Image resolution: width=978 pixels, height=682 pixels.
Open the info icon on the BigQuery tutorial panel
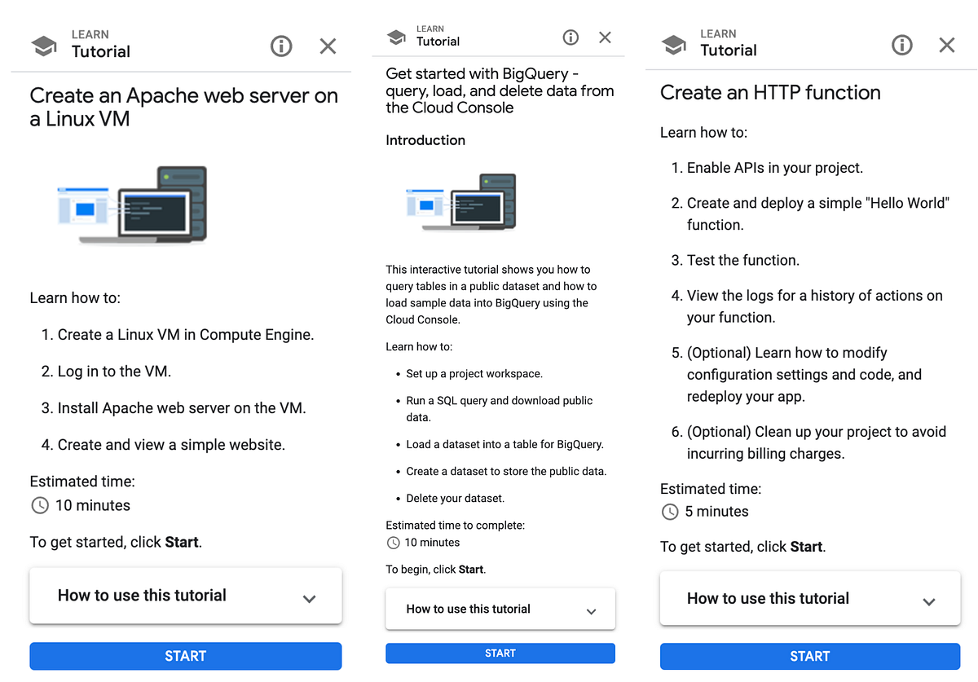coord(570,37)
